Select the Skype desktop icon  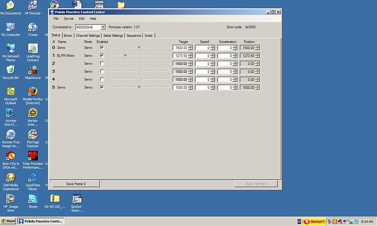coord(33,199)
